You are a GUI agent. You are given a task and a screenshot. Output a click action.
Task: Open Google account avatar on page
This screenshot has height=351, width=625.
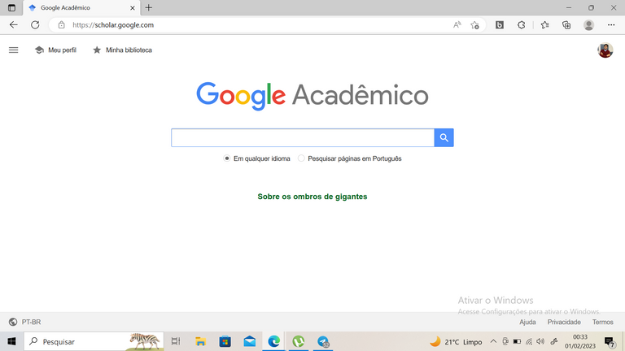(605, 50)
